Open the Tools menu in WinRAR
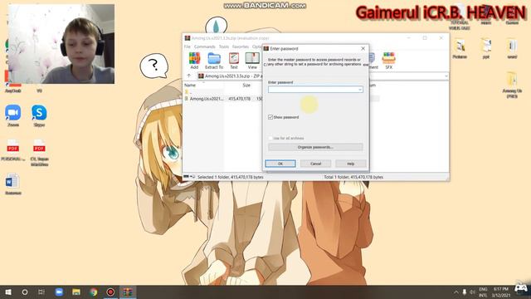The width and height of the screenshot is (531, 299). tap(224, 47)
